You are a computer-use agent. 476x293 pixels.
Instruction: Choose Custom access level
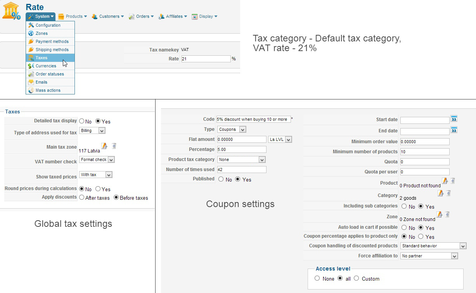[x=357, y=278]
